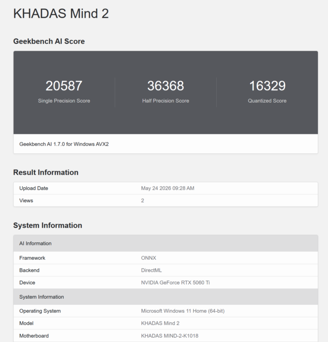Select the ONNX framework value
This screenshot has height=342, width=328.
(149, 258)
